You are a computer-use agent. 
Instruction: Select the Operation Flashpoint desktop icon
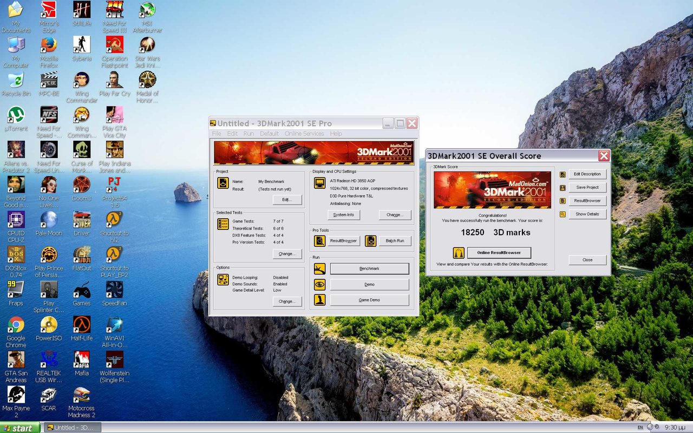pyautogui.click(x=114, y=51)
